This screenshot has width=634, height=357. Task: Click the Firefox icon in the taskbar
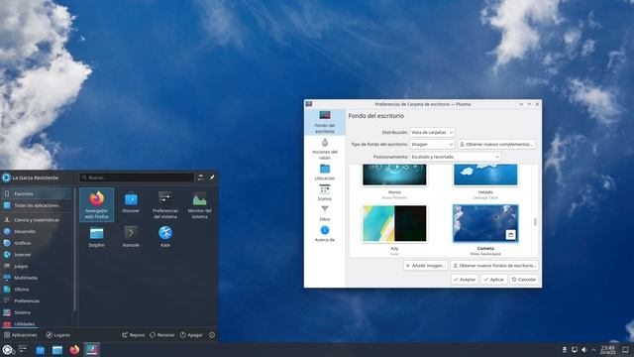point(74,350)
